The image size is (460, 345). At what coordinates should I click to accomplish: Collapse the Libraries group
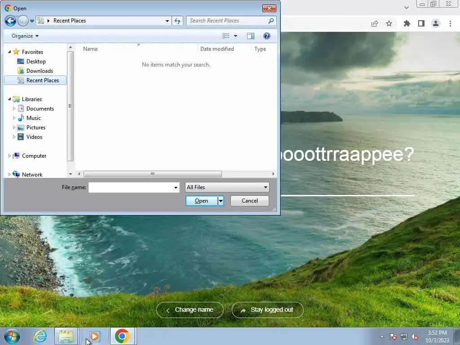(x=9, y=99)
